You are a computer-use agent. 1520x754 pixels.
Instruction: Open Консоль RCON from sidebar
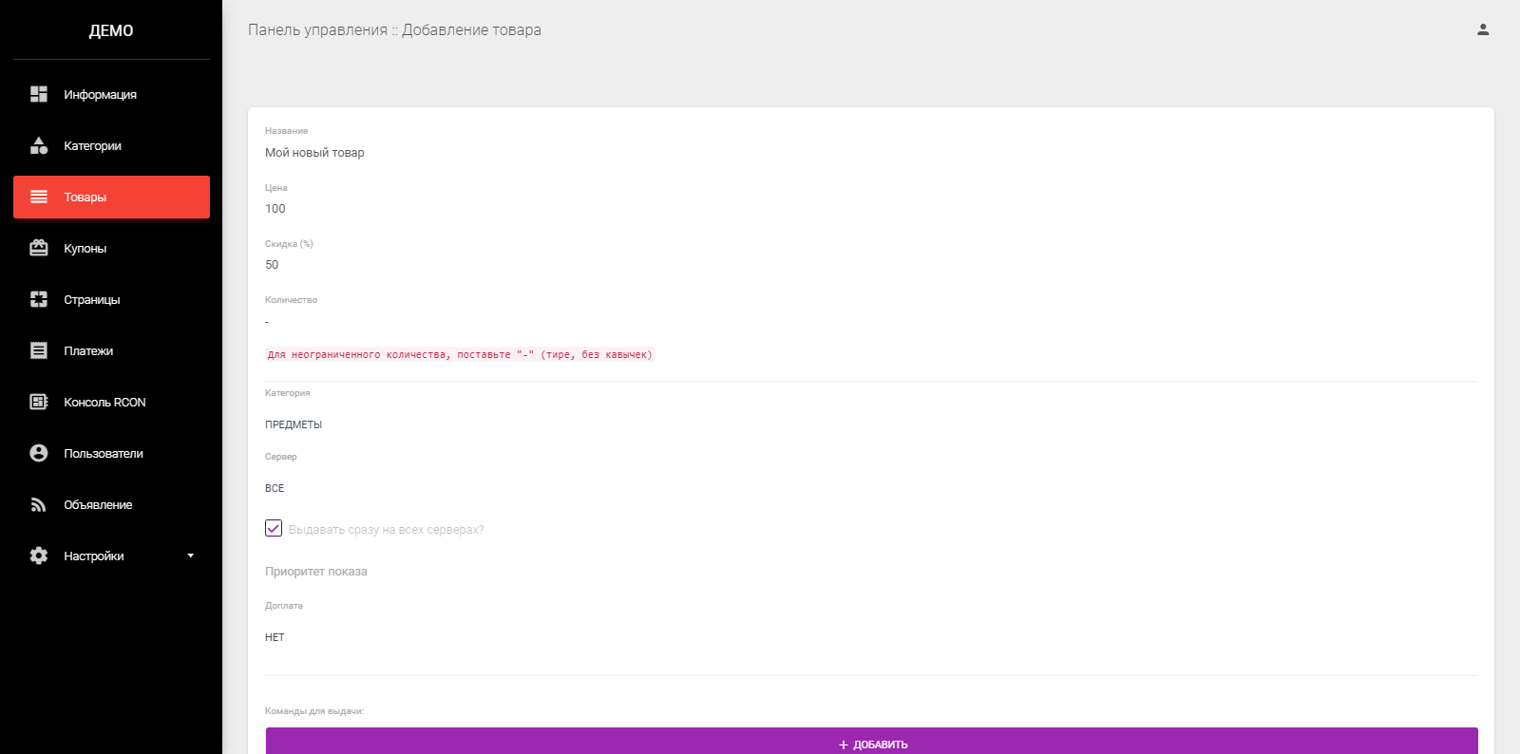point(111,402)
